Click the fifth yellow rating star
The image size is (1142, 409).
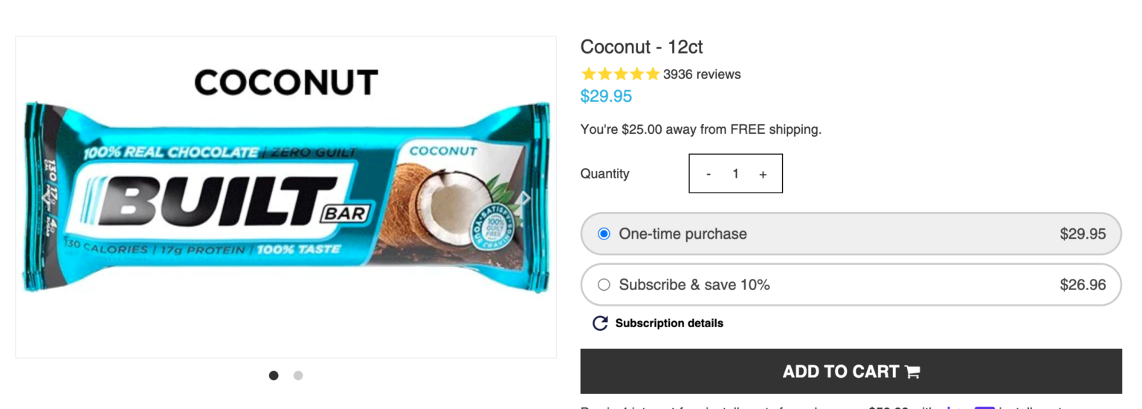coord(653,74)
